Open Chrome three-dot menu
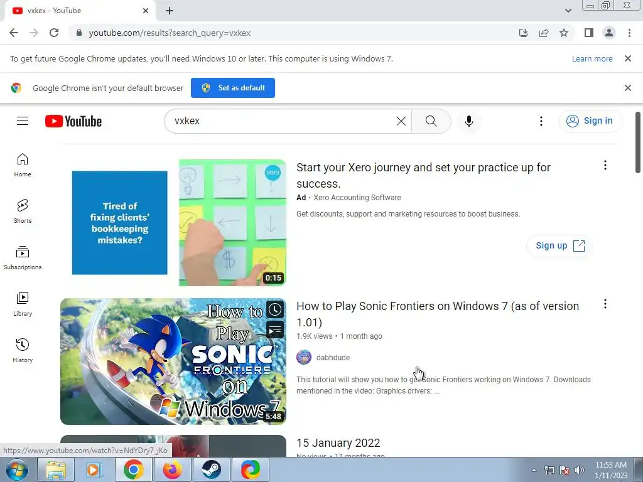Image resolution: width=643 pixels, height=482 pixels. tap(629, 33)
